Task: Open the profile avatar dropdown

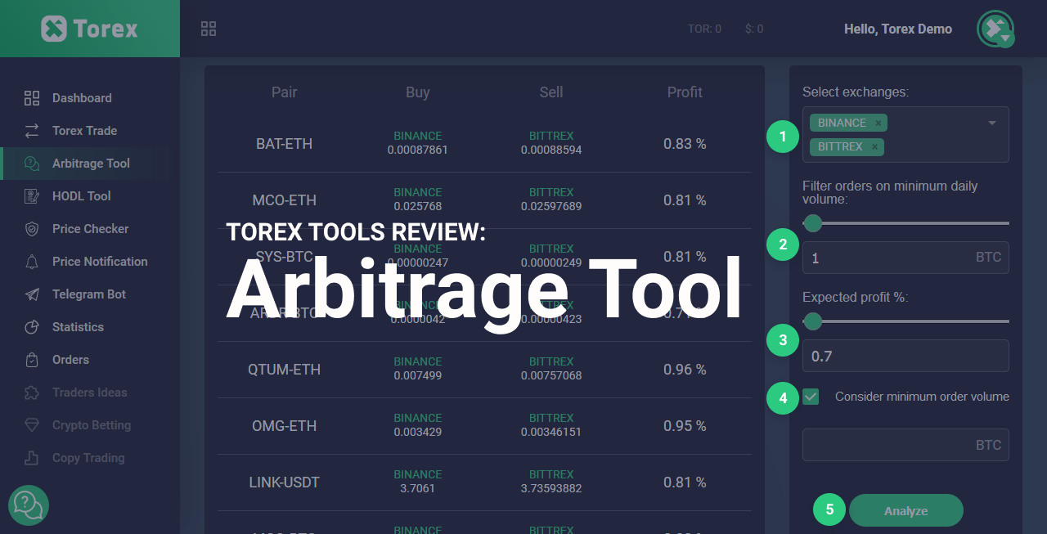Action: pos(995,29)
